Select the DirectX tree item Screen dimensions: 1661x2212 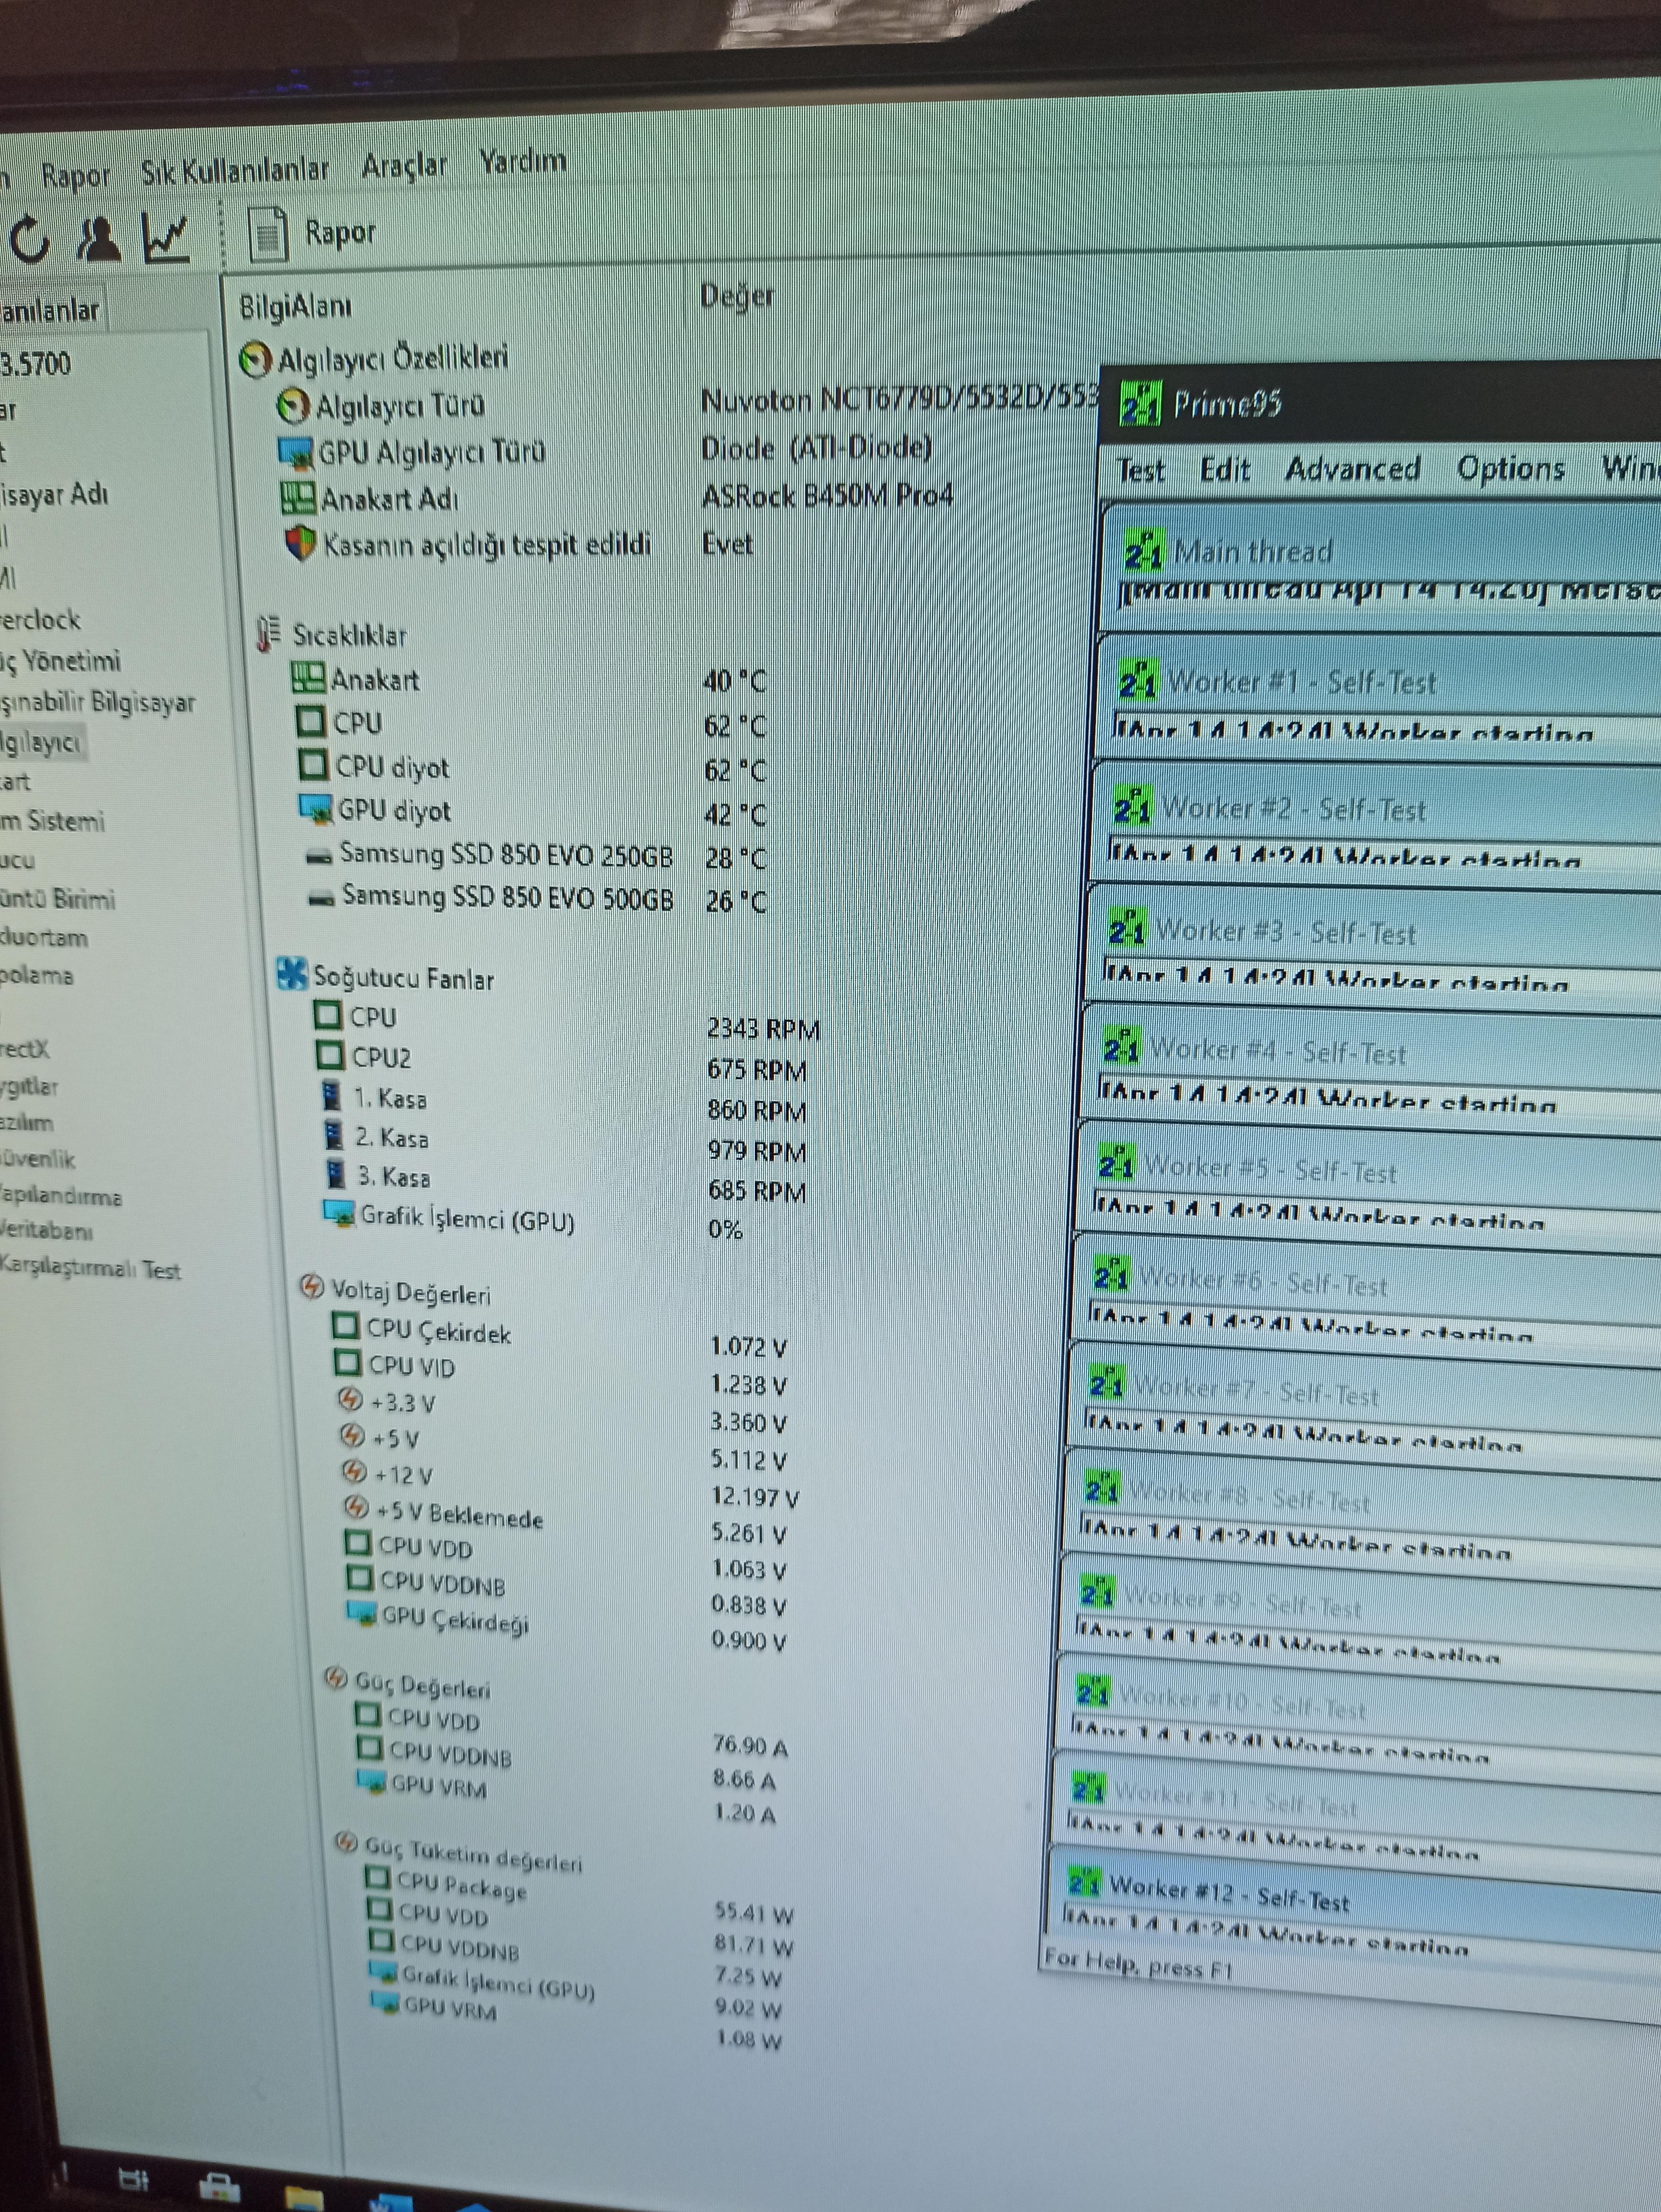(x=24, y=1050)
